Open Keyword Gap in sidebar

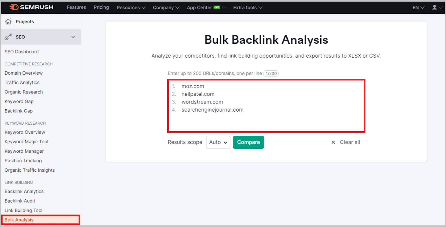(19, 101)
